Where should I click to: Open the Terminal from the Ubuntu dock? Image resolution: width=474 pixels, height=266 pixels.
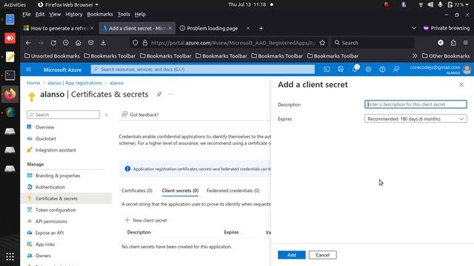(10, 75)
